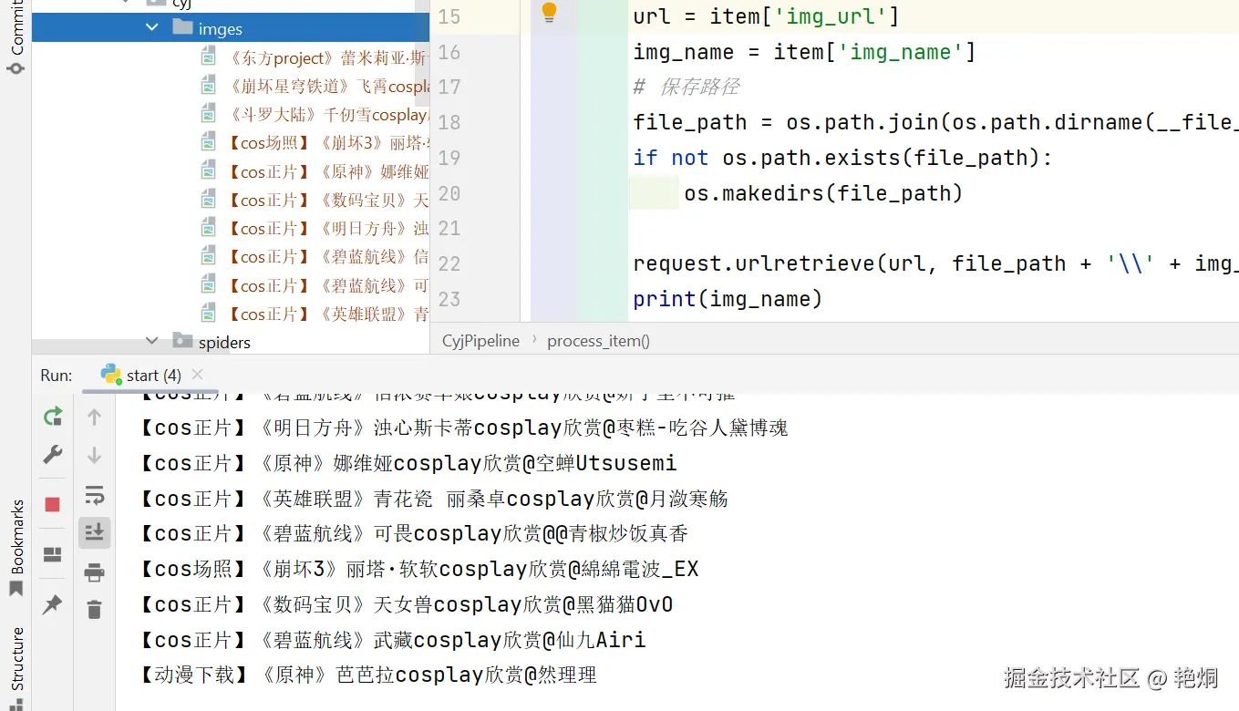Open run configuration with wrench icon

click(52, 454)
